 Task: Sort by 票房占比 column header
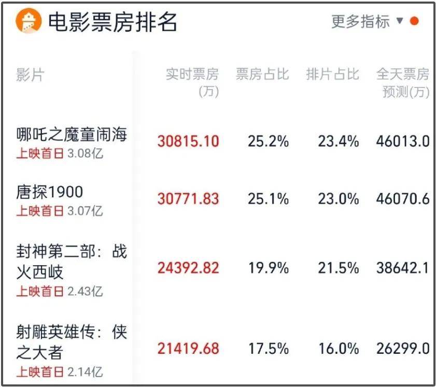point(262,74)
